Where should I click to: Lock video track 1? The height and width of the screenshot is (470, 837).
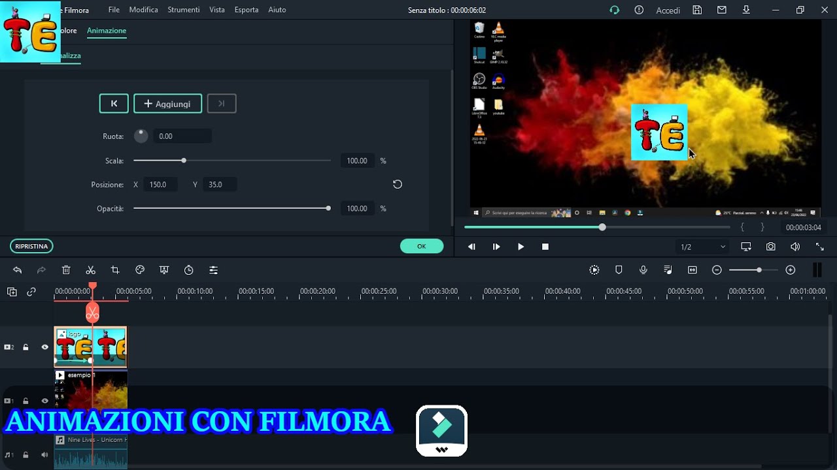(26, 401)
